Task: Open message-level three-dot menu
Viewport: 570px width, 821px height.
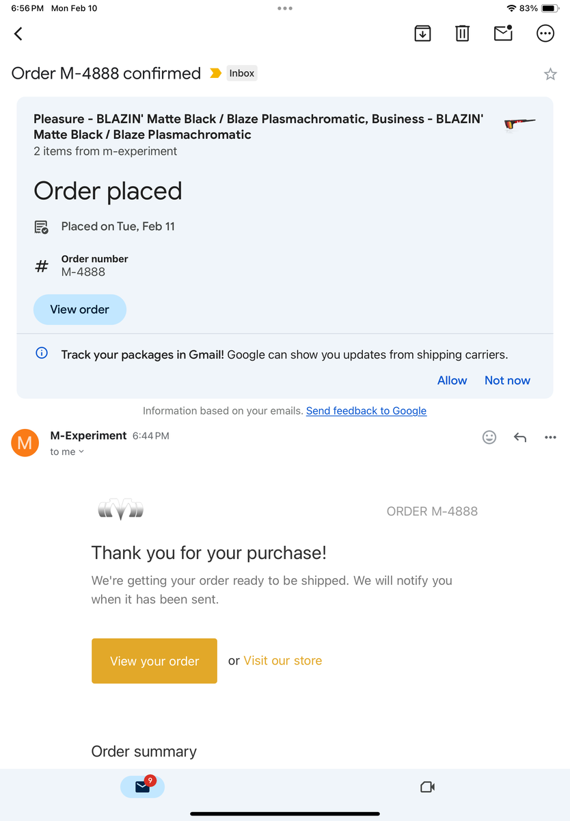Action: [x=550, y=437]
